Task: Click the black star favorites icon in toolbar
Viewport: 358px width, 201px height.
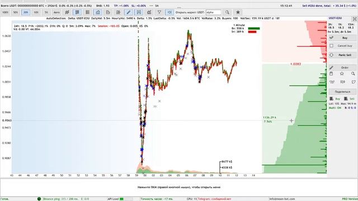Action: pos(238,12)
